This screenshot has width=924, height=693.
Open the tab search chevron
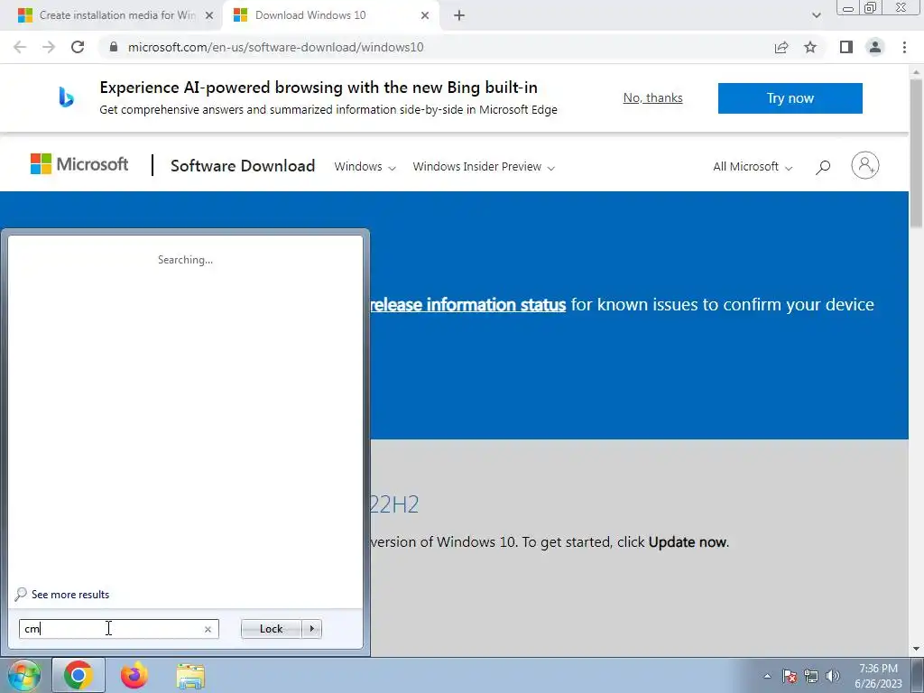point(816,15)
